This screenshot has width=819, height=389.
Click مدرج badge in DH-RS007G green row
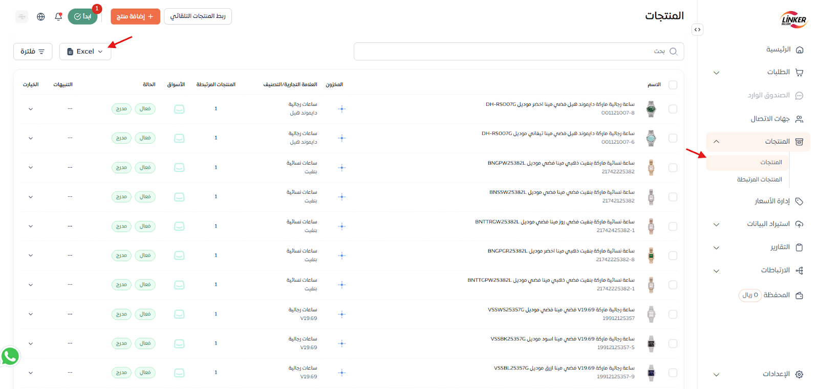tap(121, 109)
